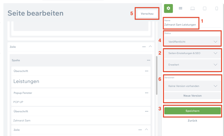Screen dimensions: 224x136
Task: Open three-dot menu for Spalte column
Action: pyautogui.click(x=148, y=60)
